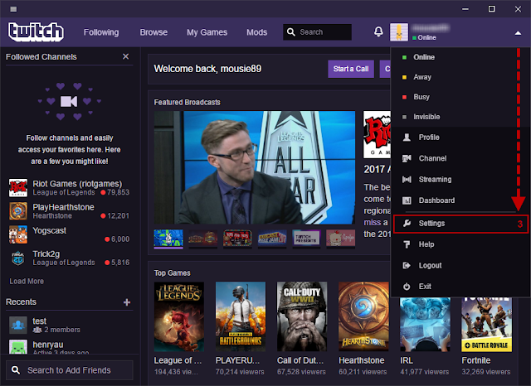Open the PlayHearthstone channel avatar
531x386 pixels.
click(18, 211)
